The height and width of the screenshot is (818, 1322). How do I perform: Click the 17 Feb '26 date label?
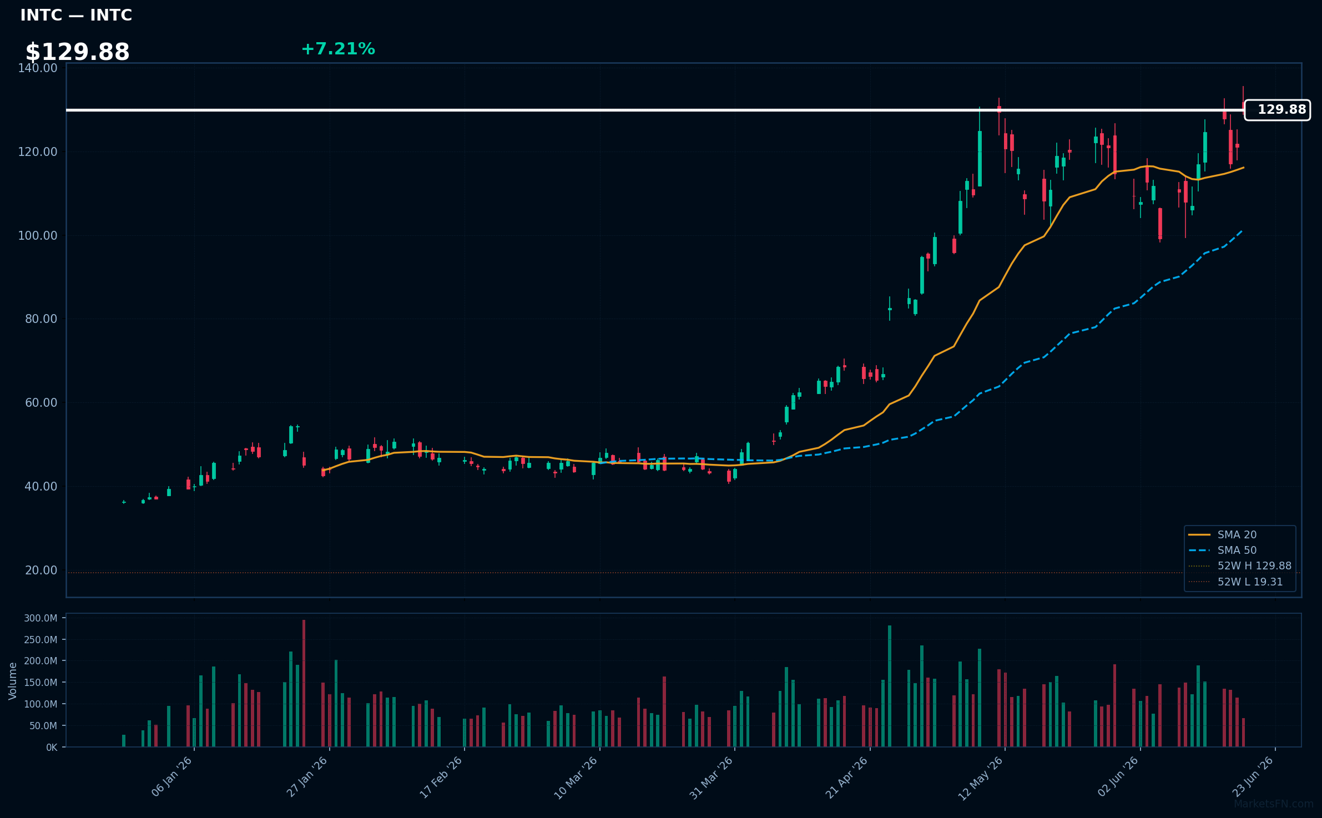click(x=441, y=777)
